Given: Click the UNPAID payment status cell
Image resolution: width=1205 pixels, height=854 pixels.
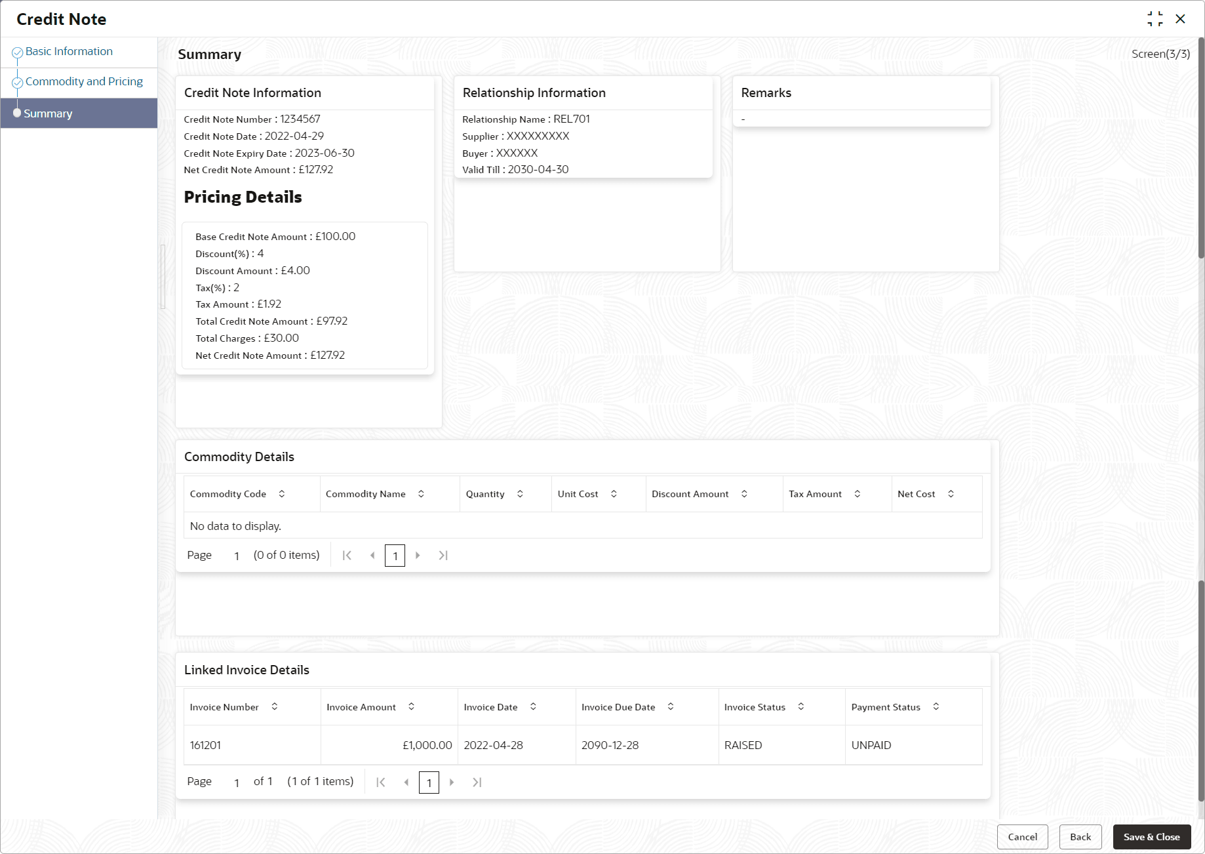Looking at the screenshot, I should [914, 745].
